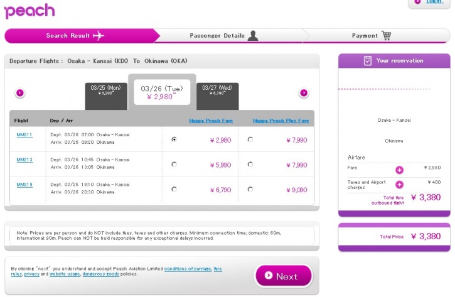Open dangerous goods policy link

click(x=100, y=274)
